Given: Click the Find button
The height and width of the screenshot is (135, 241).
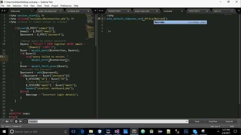Looking at the screenshot, I should click(x=197, y=121).
